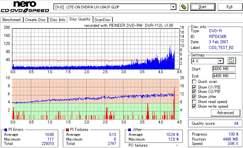The height and width of the screenshot is (148, 243).
Task: Go to the Disc Info tab
Action: (x=57, y=20)
